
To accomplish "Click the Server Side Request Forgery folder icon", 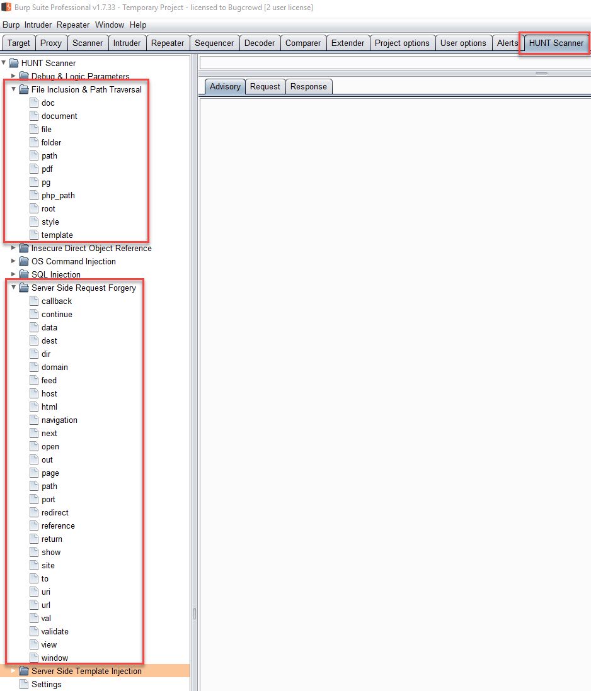I will click(24, 288).
